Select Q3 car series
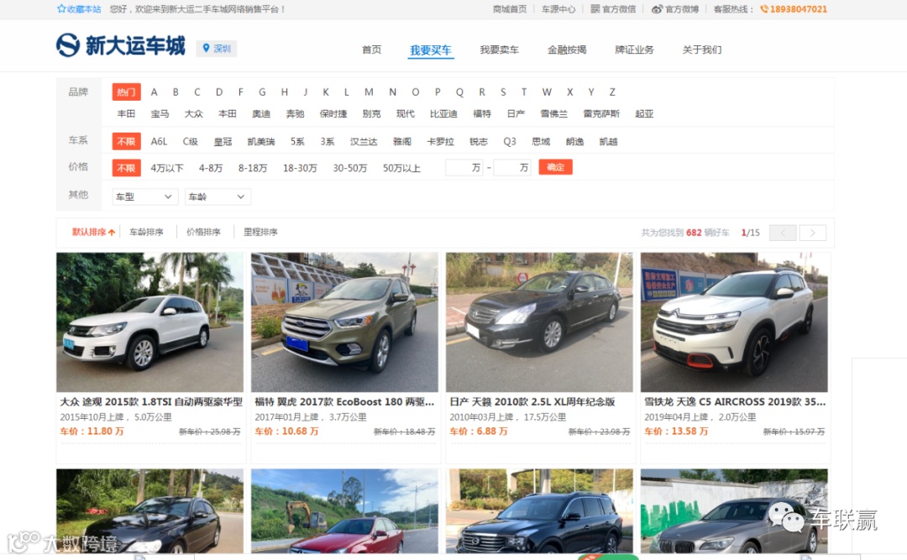 coord(510,141)
